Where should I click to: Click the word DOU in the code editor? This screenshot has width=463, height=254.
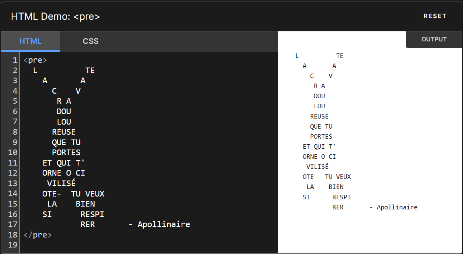64,111
